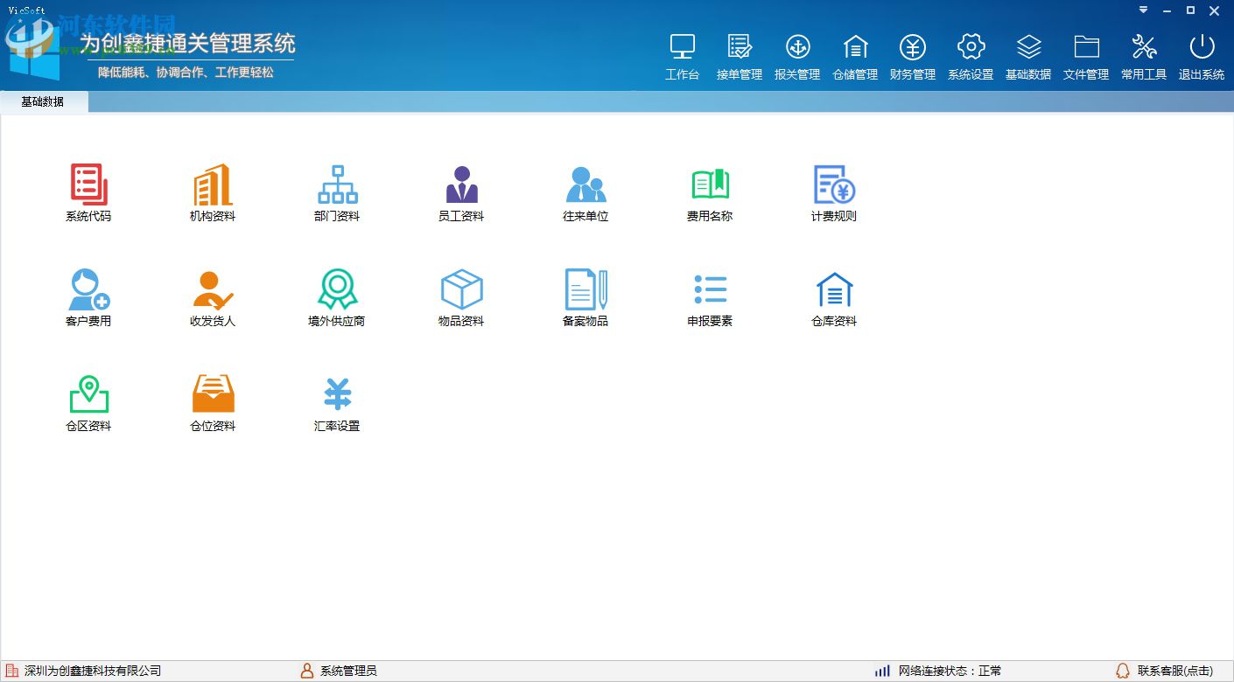Open 往来单位 contacts icon

(585, 185)
